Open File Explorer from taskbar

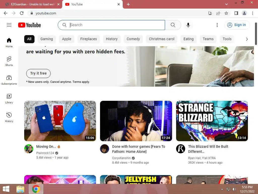pyautogui.click(x=20, y=189)
